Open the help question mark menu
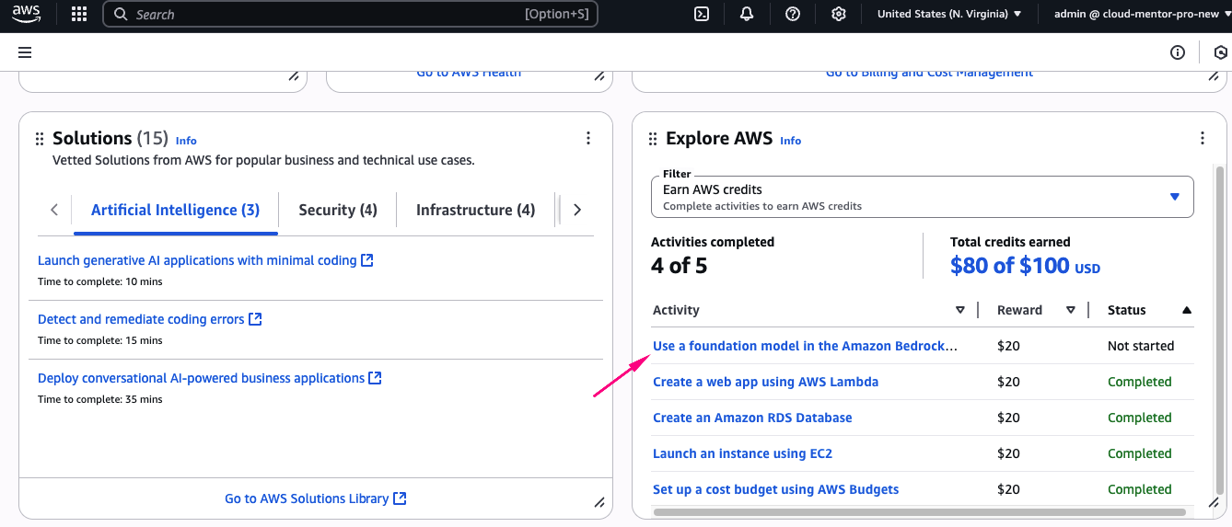The image size is (1232, 527). (793, 14)
